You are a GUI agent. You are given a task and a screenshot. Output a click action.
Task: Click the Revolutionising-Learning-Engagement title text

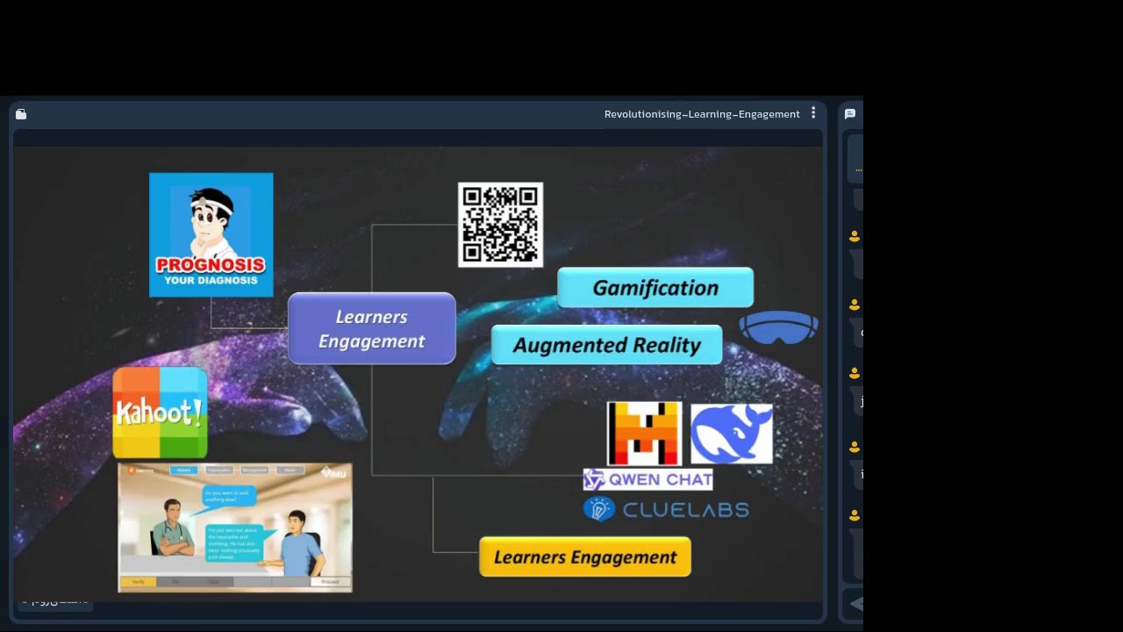coord(702,114)
